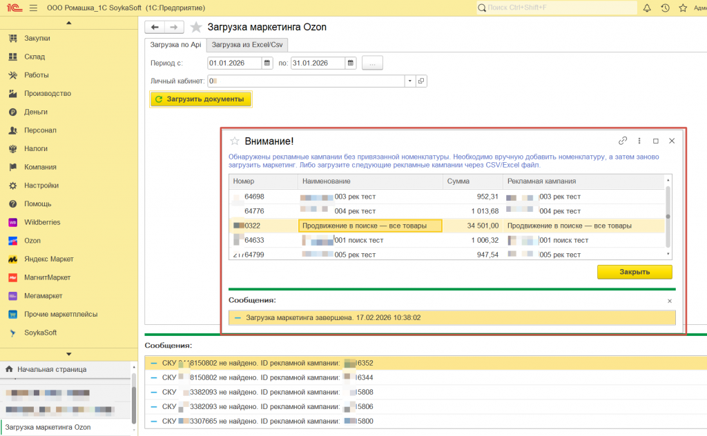Switch to Загрузка из Excel/Csv tab
Image resolution: width=707 pixels, height=436 pixels.
pos(248,45)
